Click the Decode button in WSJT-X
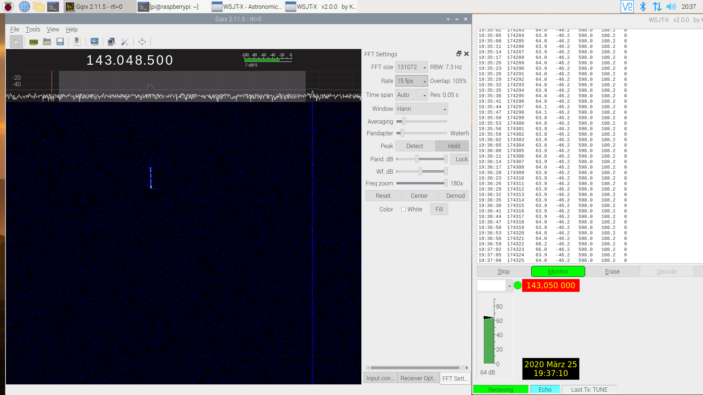The image size is (703, 395). [x=667, y=271]
